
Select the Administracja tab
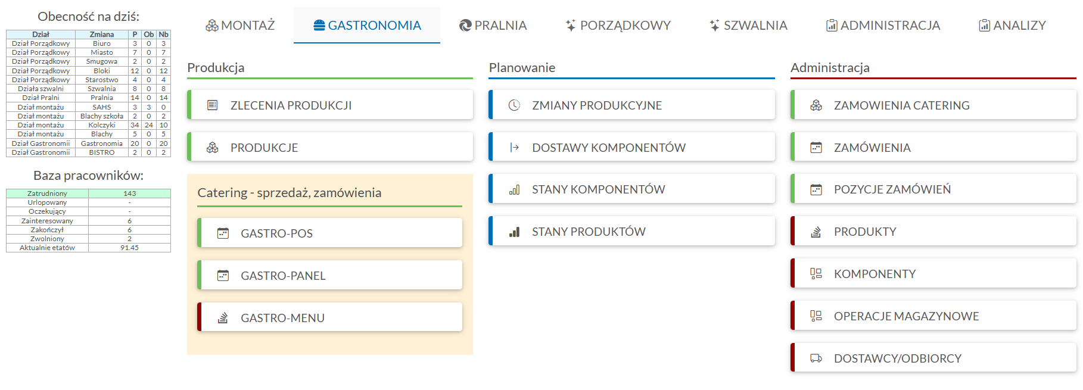click(883, 26)
